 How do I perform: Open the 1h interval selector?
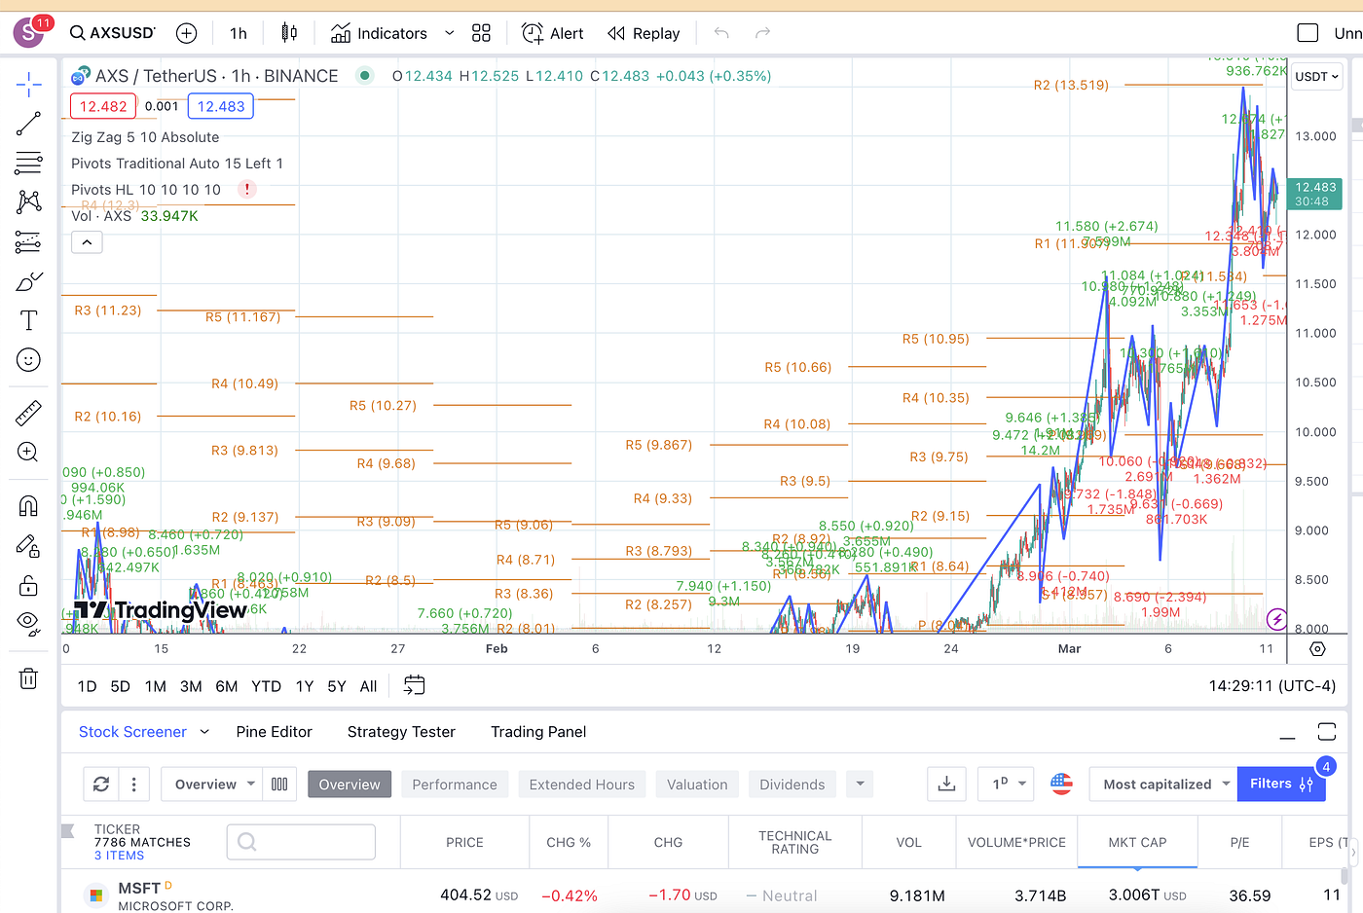click(239, 33)
